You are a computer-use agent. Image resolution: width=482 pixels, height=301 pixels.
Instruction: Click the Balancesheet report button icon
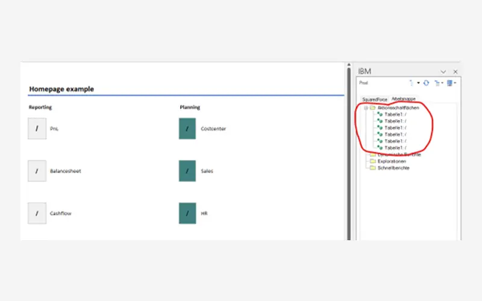[x=37, y=171]
